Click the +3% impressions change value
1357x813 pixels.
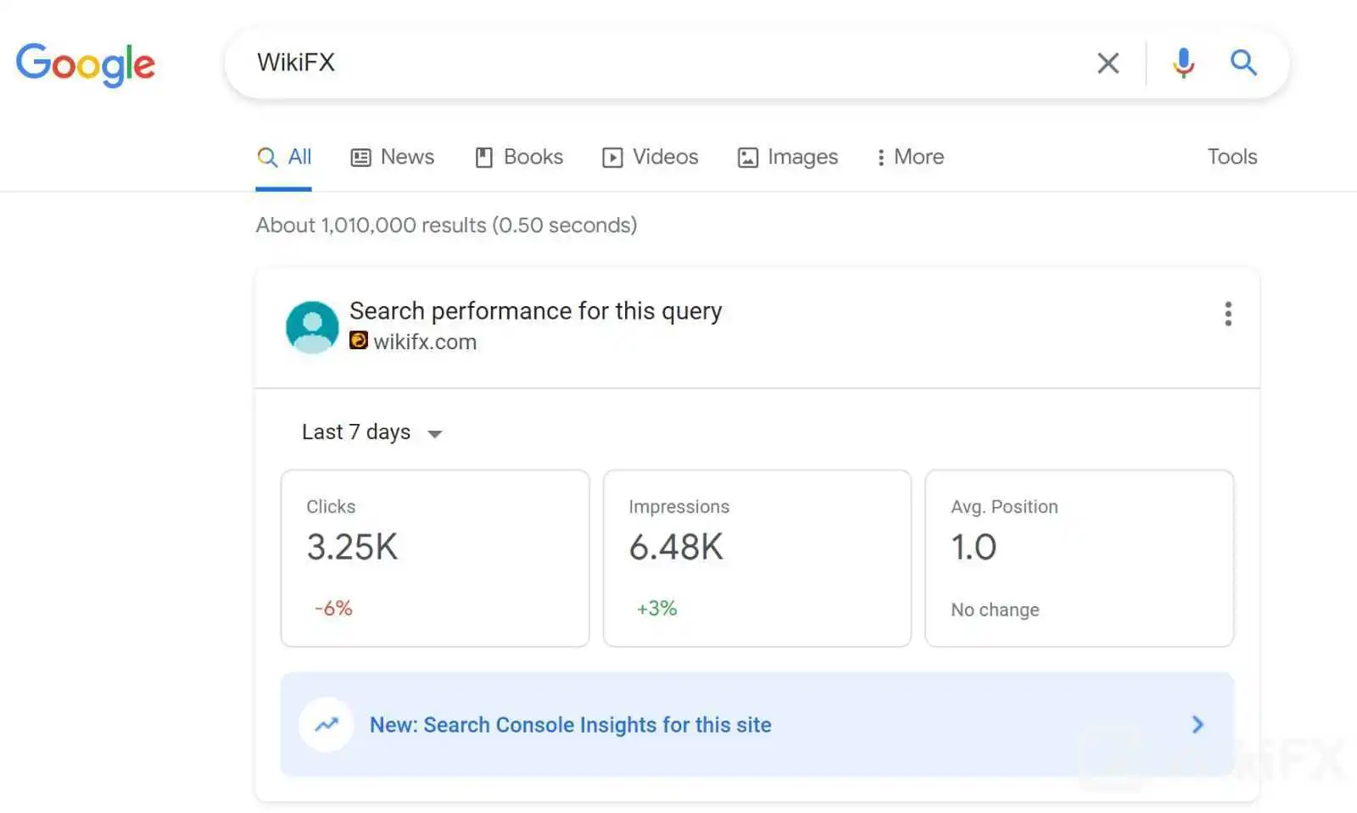[657, 608]
